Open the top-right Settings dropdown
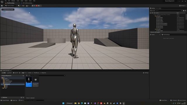Screen dimensions: 187x105 [x=182, y=6]
